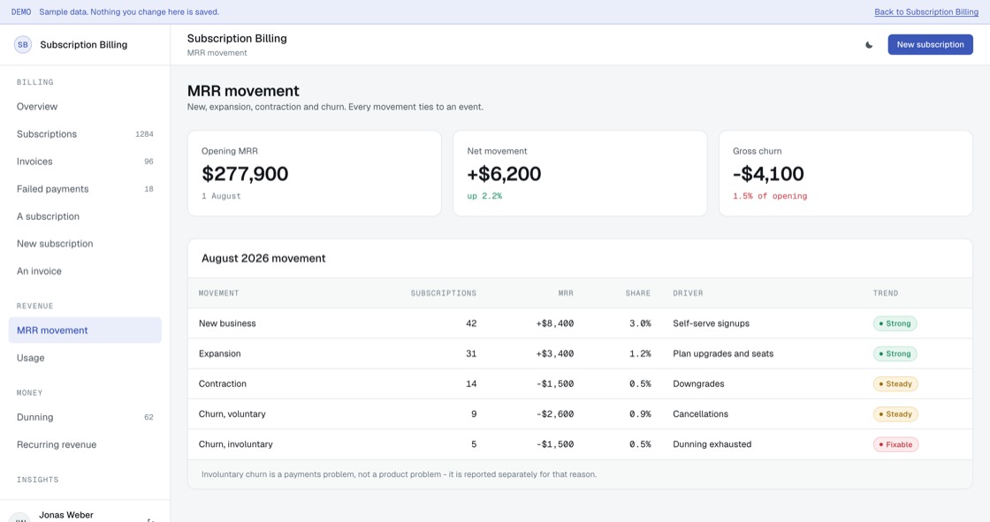This screenshot has width=990, height=522.
Task: Click the 62 count beside Dunning
Action: pos(148,417)
